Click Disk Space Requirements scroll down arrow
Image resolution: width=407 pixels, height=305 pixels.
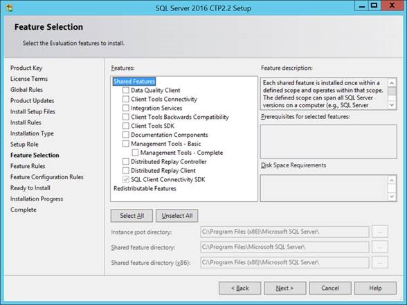[x=392, y=196]
